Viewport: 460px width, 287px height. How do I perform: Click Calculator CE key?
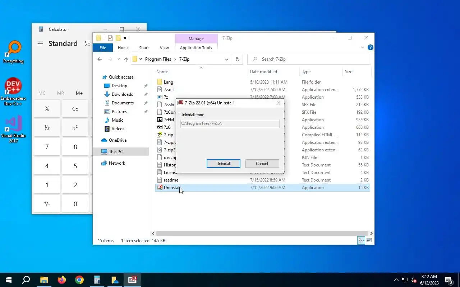75,109
